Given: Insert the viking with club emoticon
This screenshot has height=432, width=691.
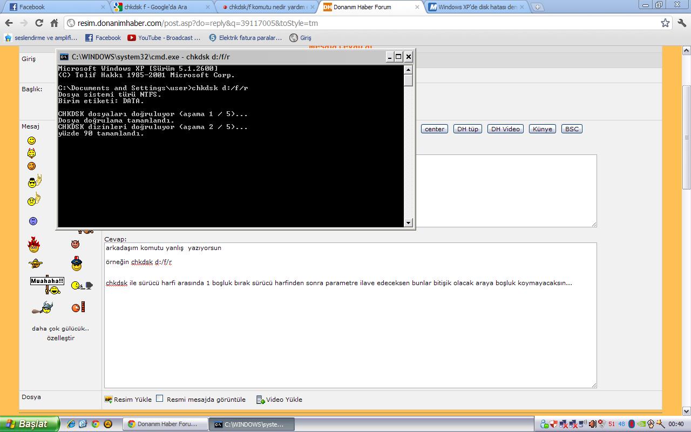Looking at the screenshot, I should [x=43, y=308].
